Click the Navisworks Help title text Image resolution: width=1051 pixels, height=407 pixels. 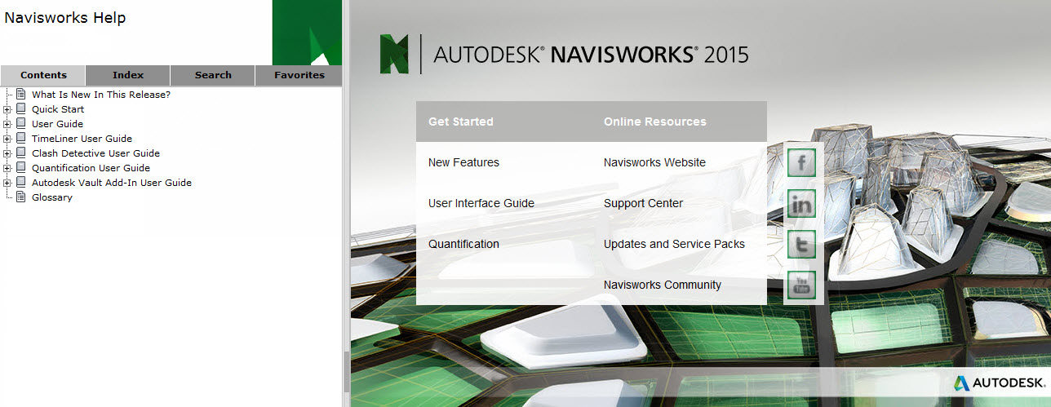tap(65, 18)
